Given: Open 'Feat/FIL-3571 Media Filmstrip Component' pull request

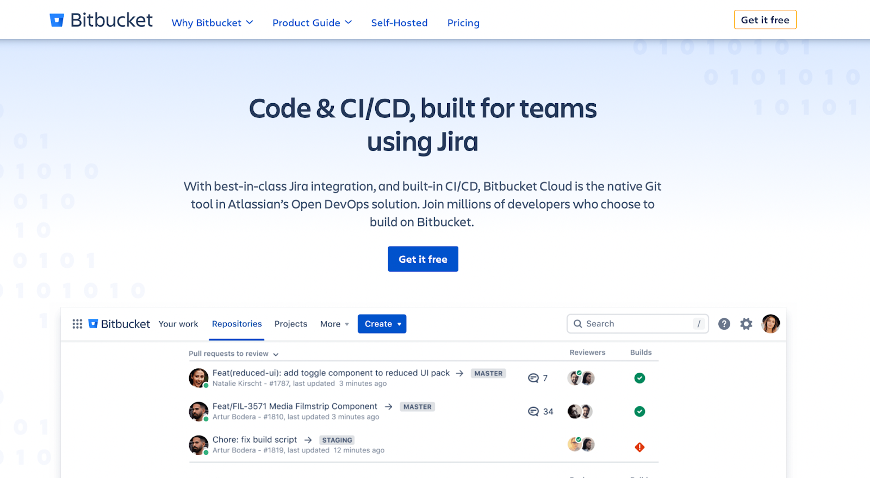Looking at the screenshot, I should tap(295, 406).
